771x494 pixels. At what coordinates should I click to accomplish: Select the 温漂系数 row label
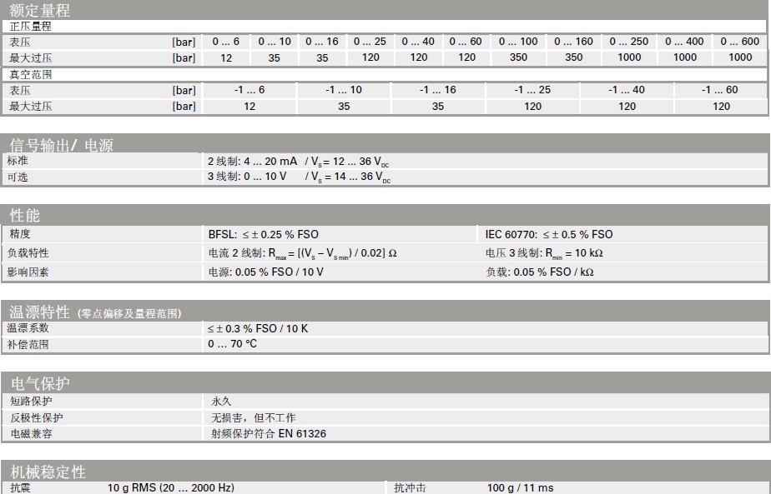[x=28, y=328]
